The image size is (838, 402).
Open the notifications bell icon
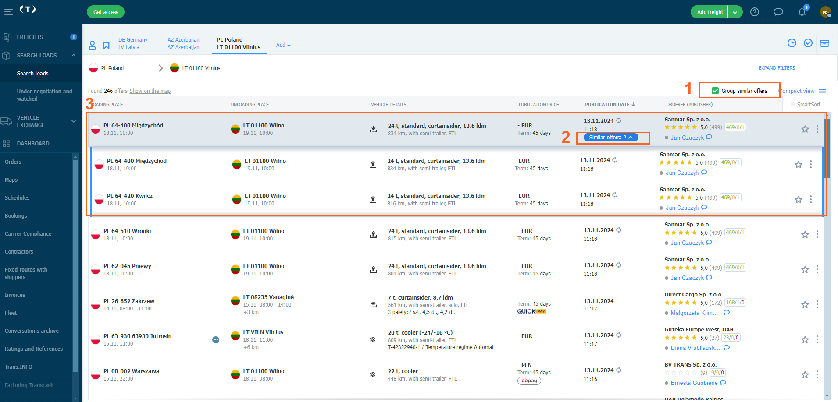[x=802, y=12]
